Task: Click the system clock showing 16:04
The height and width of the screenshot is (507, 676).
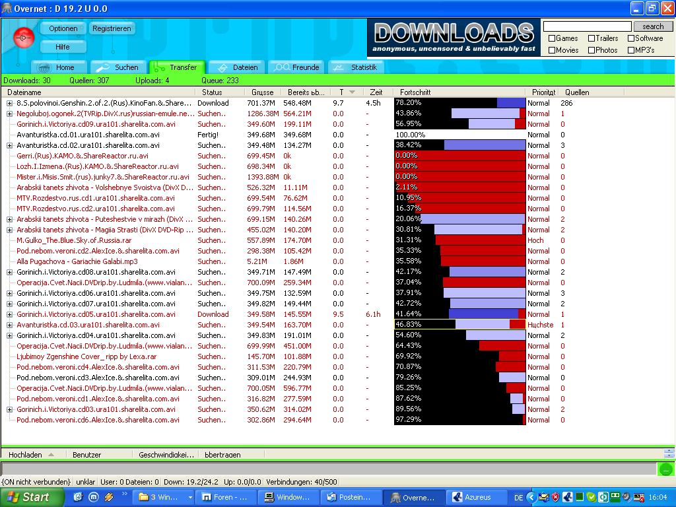Action: (x=658, y=498)
